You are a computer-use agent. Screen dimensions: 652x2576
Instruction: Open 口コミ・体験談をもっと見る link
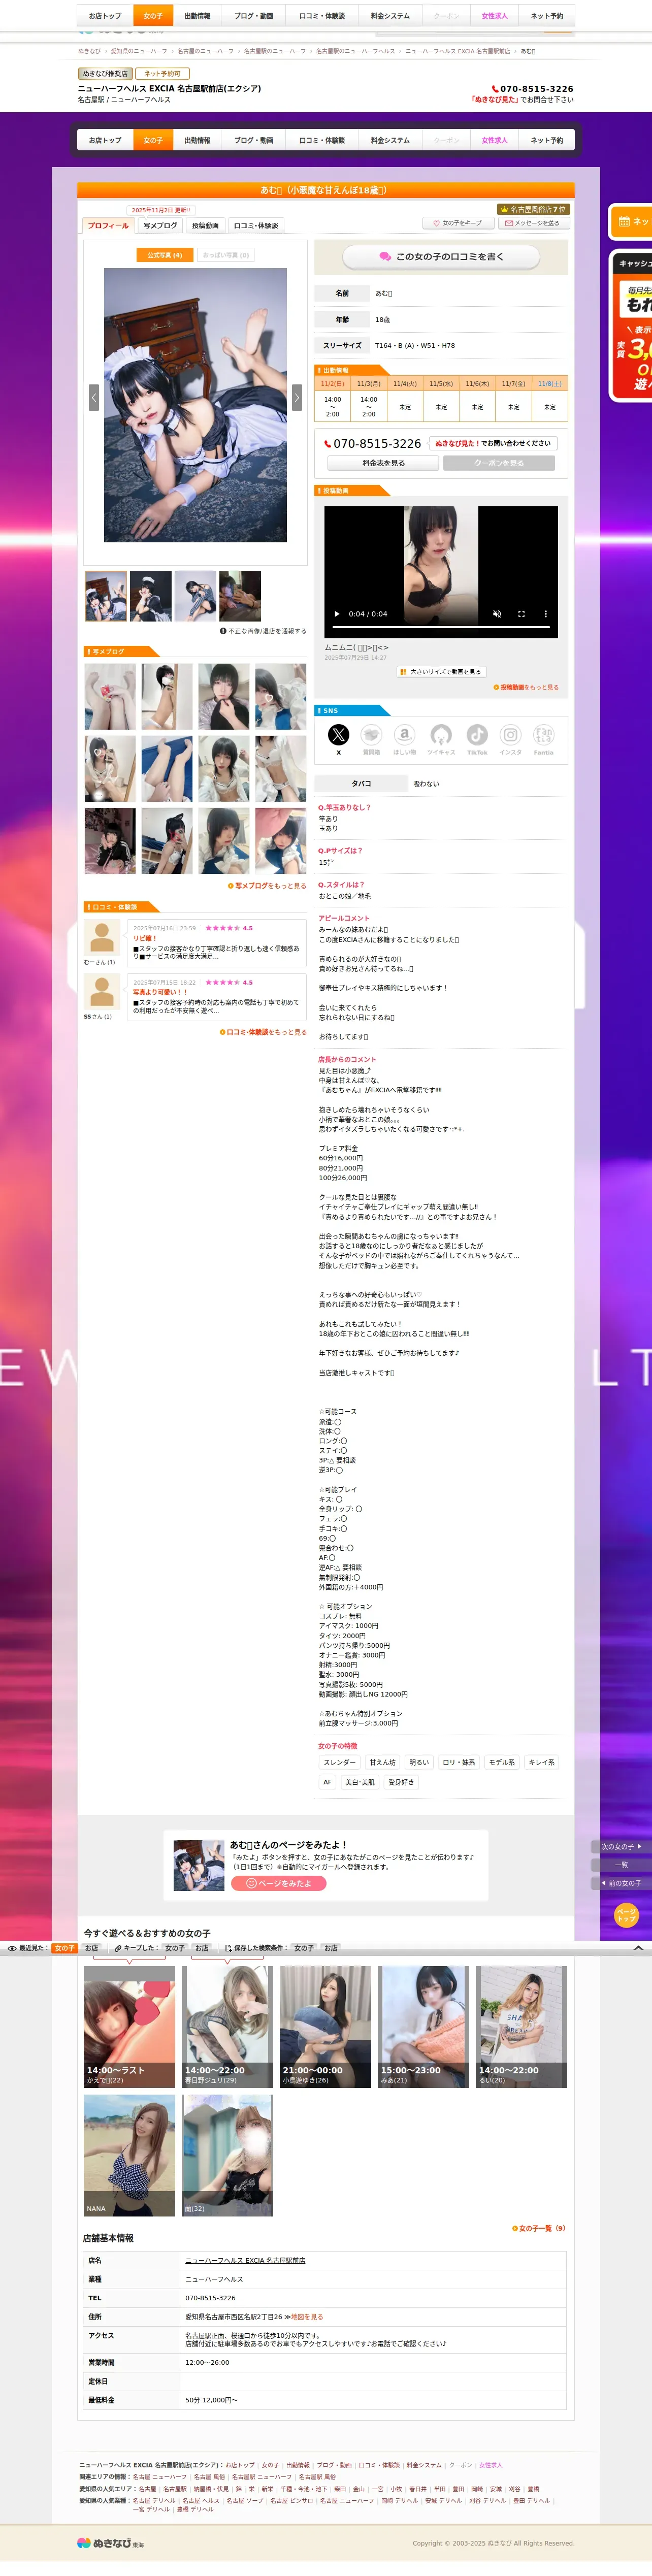263,1032
